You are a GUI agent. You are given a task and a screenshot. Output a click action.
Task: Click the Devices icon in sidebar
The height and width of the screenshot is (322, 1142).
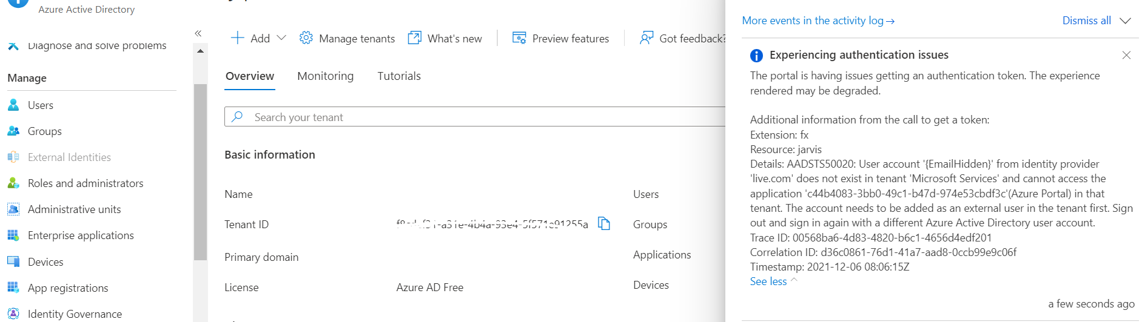[13, 261]
